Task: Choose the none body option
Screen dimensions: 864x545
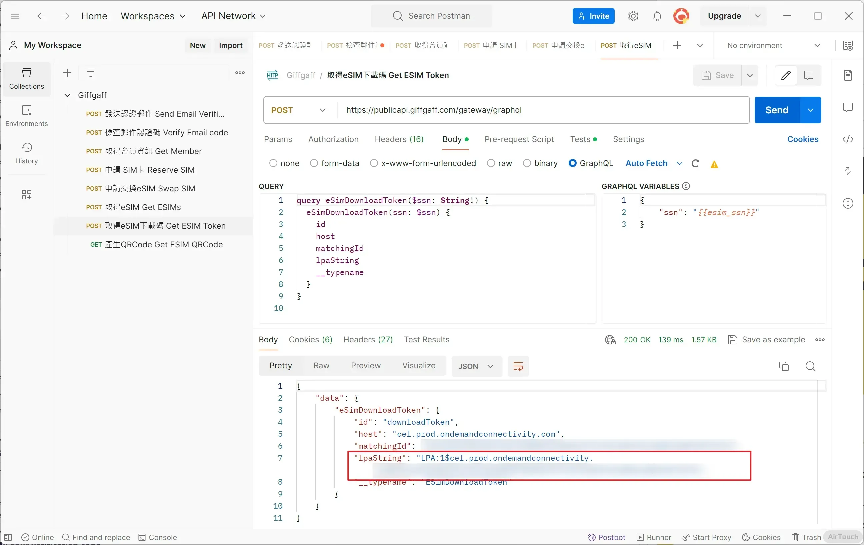Action: [273, 163]
